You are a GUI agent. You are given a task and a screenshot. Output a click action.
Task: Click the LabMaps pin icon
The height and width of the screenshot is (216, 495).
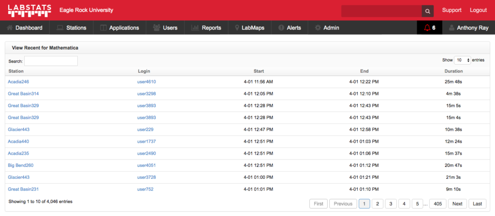tap(237, 27)
